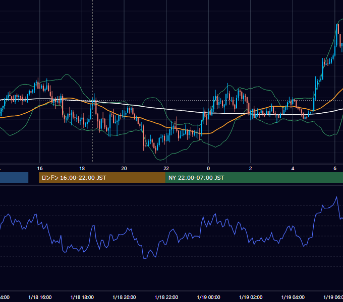Click the NY 22:00-07:00 JST session bar
Image resolution: width=343 pixels, height=302 pixels.
pyautogui.click(x=254, y=178)
